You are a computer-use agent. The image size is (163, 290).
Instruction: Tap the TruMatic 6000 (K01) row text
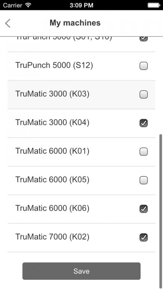(52, 151)
